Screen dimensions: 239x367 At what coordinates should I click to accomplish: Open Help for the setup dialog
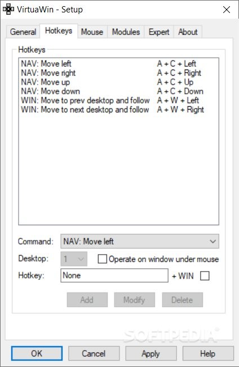click(x=208, y=353)
